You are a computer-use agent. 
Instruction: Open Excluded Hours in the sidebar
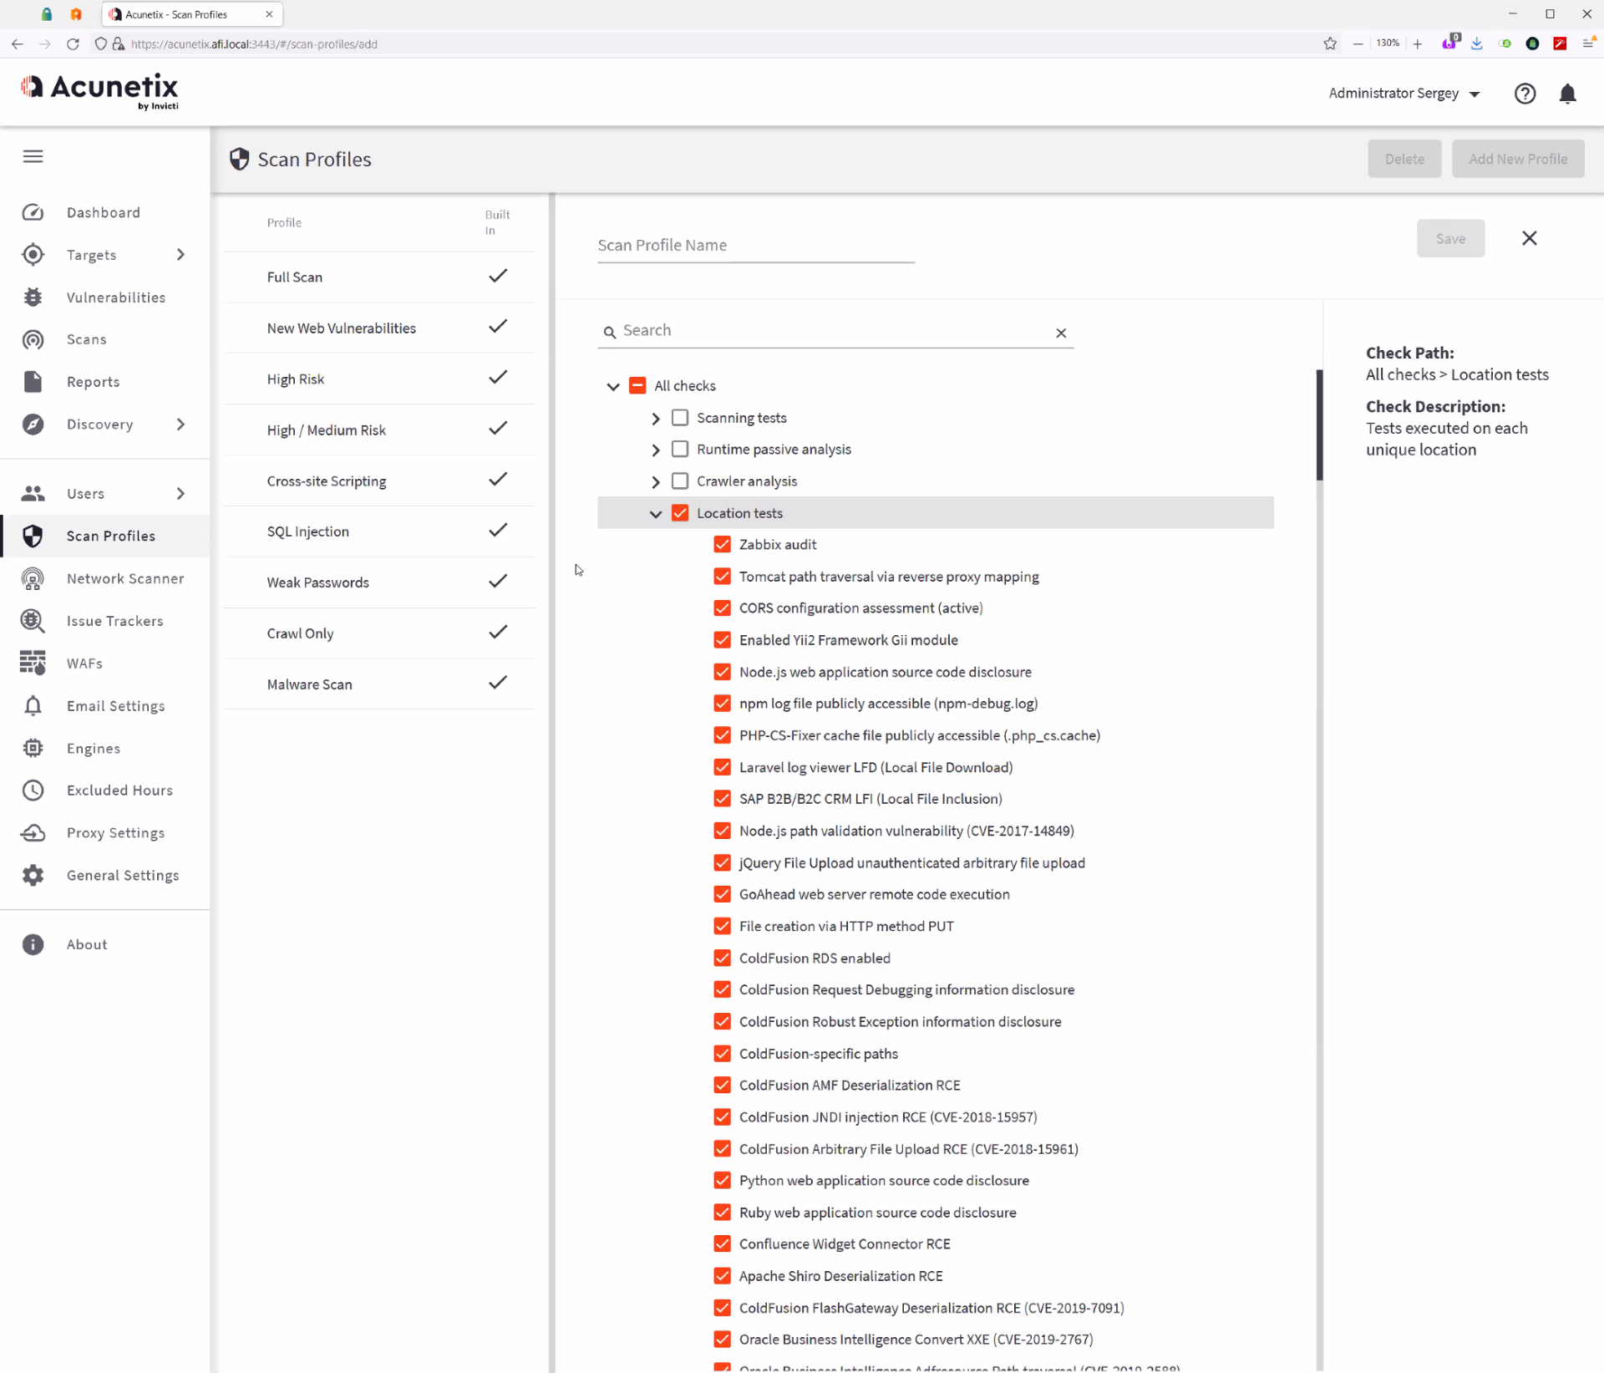[119, 790]
